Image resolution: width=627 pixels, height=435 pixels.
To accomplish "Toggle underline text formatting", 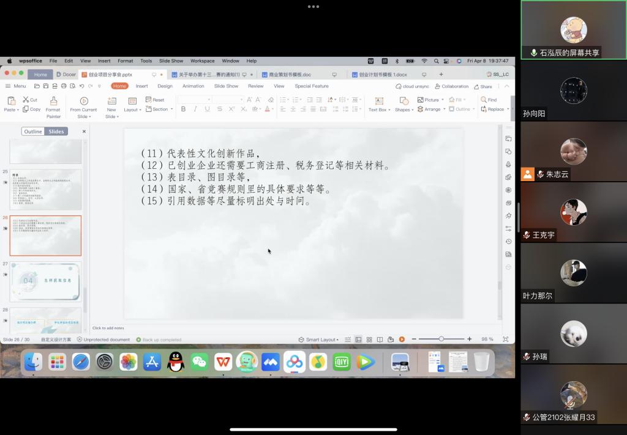I will [208, 109].
